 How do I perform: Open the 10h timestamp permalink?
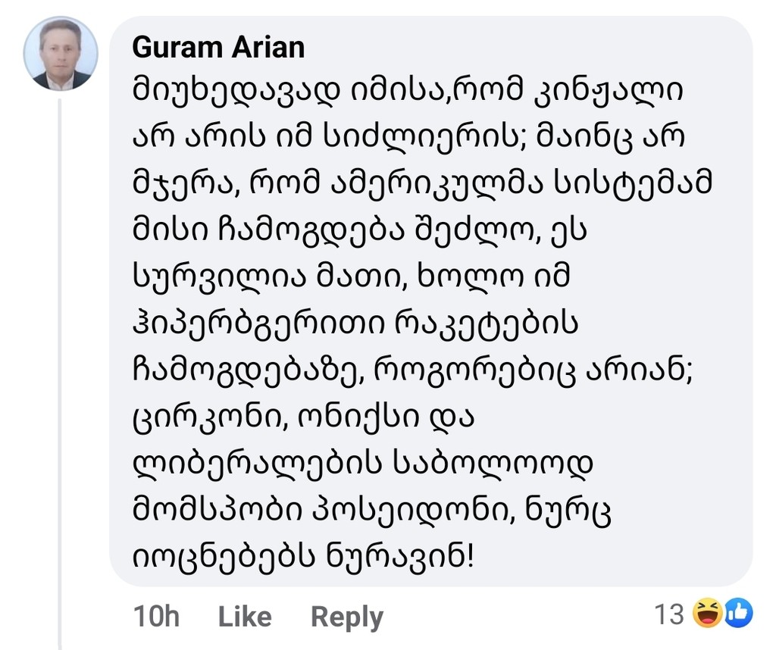[156, 617]
